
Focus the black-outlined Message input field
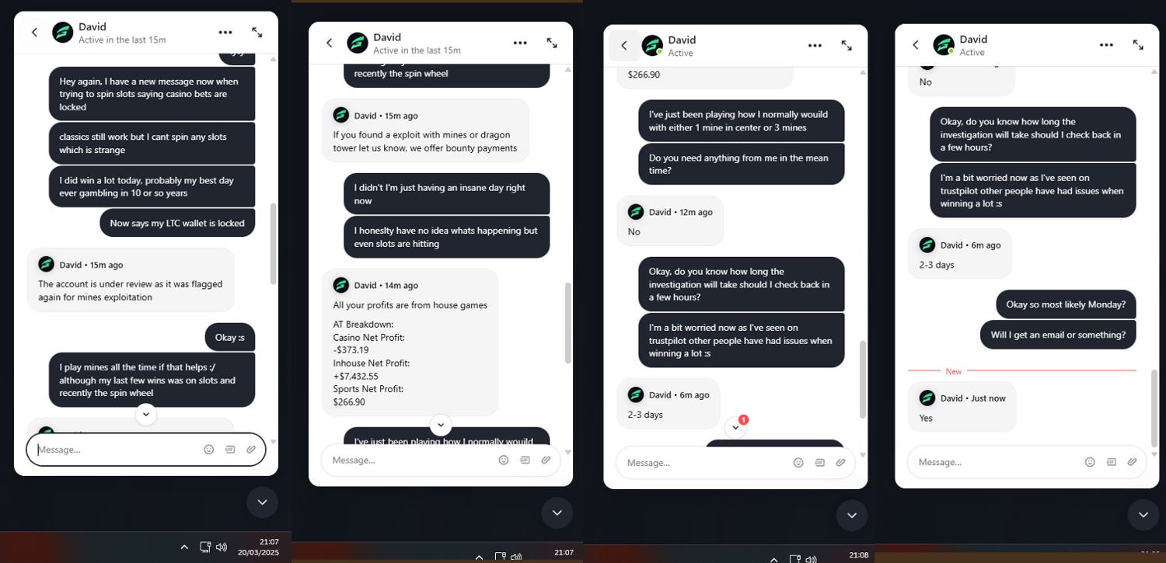tap(117, 450)
